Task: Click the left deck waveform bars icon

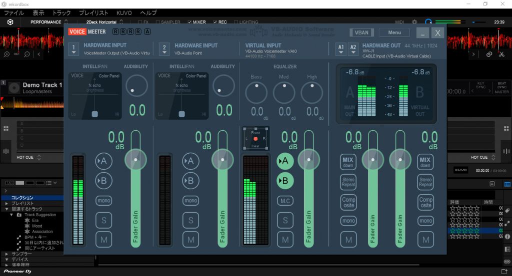Action: pos(6,151)
